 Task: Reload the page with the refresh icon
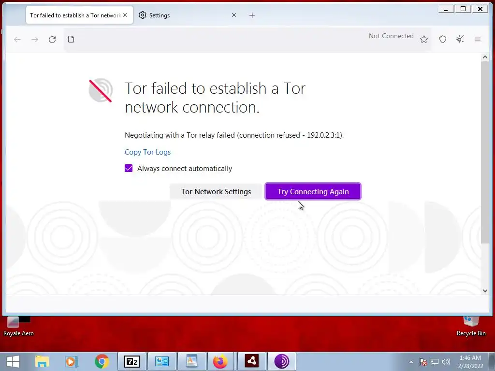point(52,40)
